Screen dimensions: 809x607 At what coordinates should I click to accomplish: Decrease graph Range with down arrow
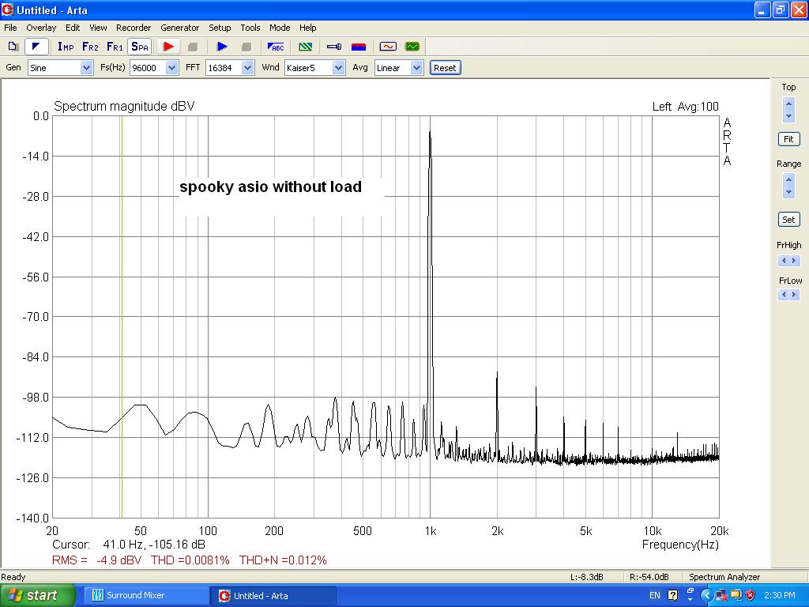click(x=788, y=192)
